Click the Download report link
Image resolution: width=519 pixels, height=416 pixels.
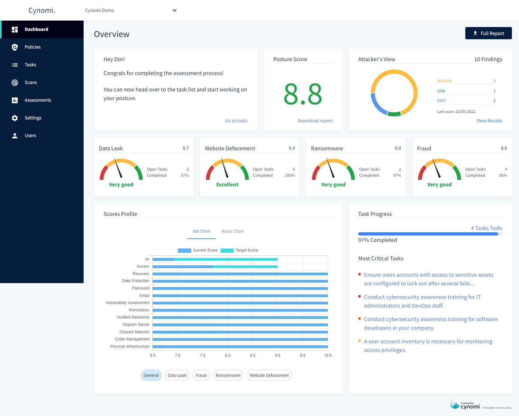point(315,121)
